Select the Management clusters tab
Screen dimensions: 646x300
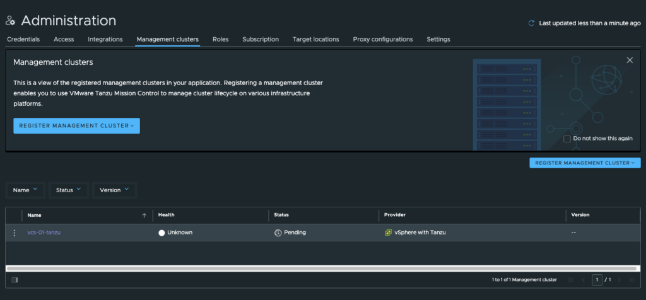(168, 40)
